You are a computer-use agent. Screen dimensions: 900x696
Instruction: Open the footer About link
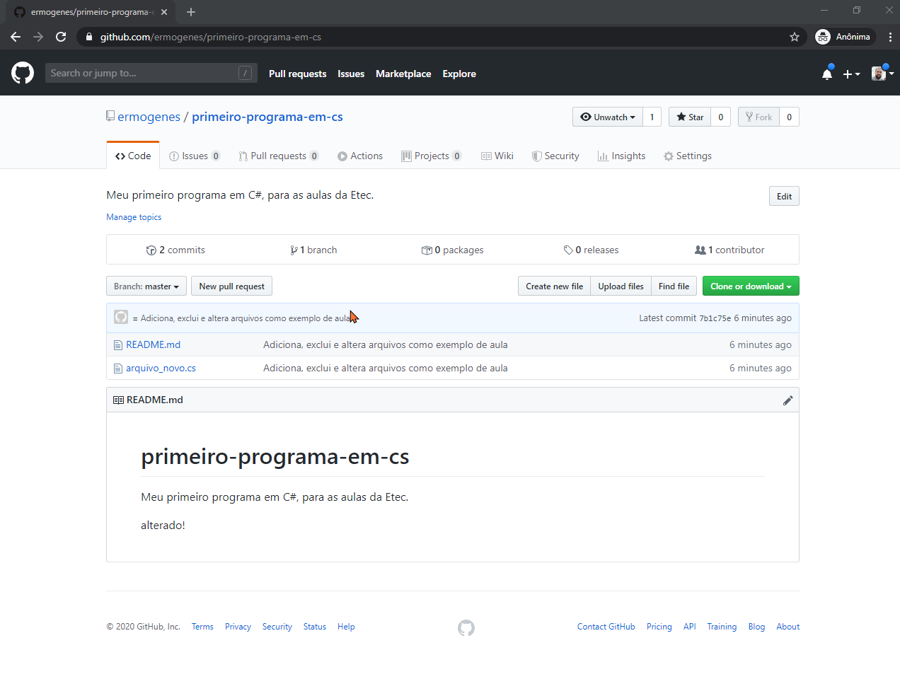click(x=787, y=627)
